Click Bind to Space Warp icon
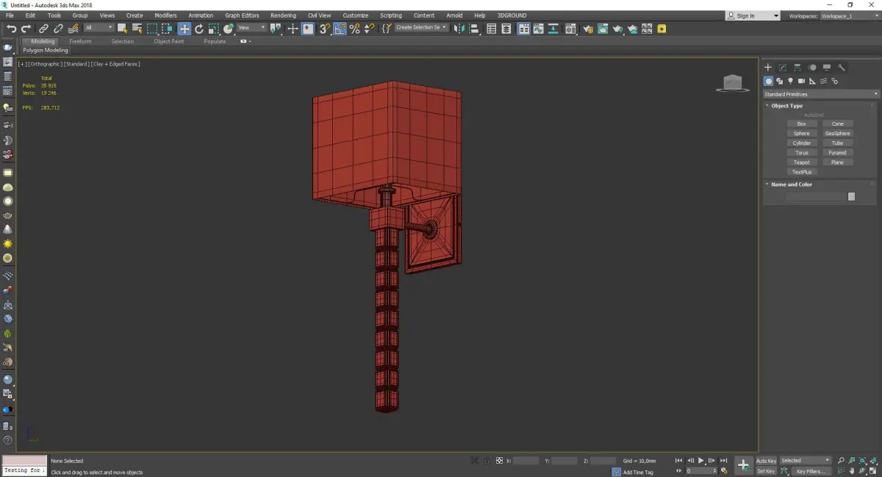The width and height of the screenshot is (882, 477). coord(73,29)
